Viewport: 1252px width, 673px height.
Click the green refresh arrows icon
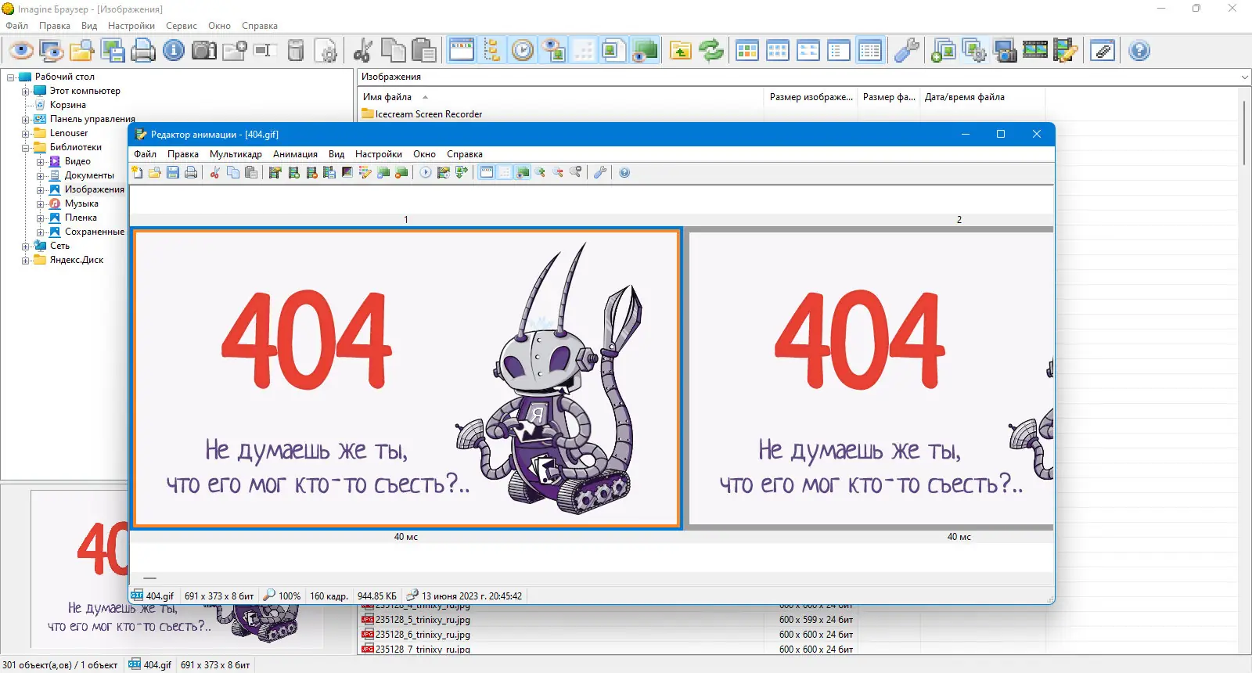(711, 51)
